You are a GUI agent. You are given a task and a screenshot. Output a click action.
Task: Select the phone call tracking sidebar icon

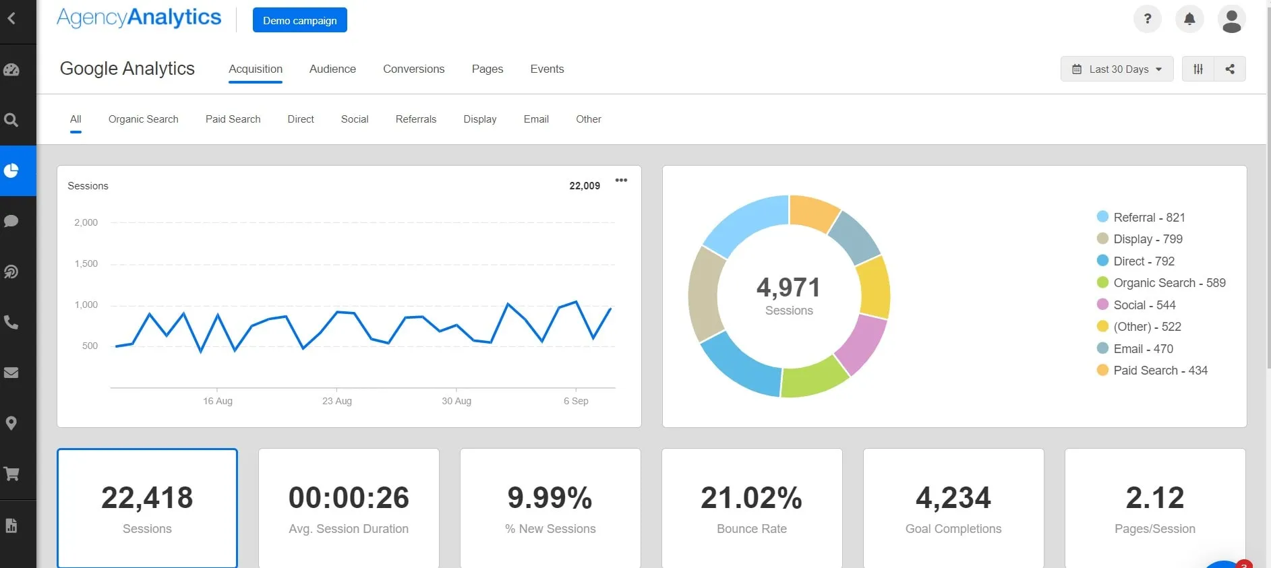coord(11,322)
